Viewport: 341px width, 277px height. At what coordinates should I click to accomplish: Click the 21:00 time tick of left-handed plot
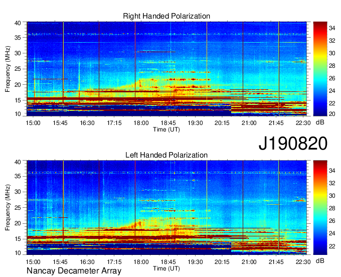click(249, 261)
